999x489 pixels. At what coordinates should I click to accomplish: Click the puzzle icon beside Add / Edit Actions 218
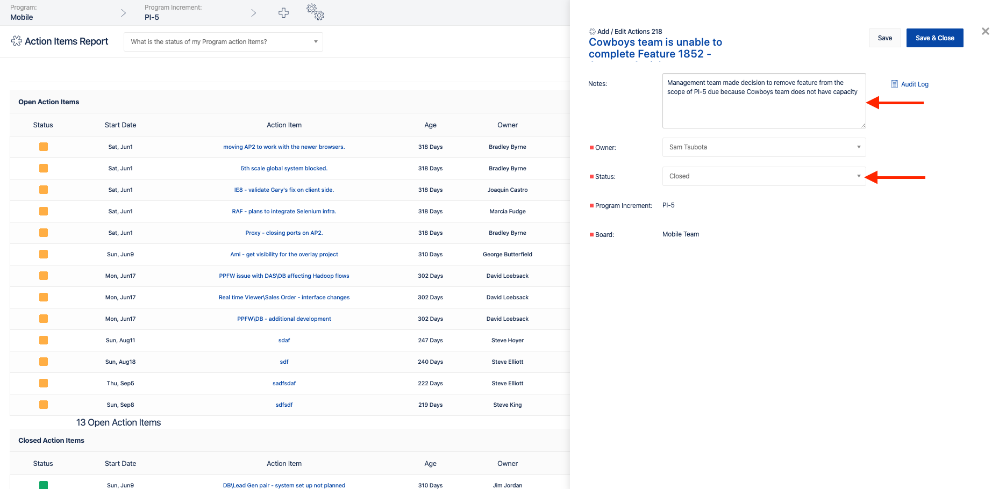(592, 32)
